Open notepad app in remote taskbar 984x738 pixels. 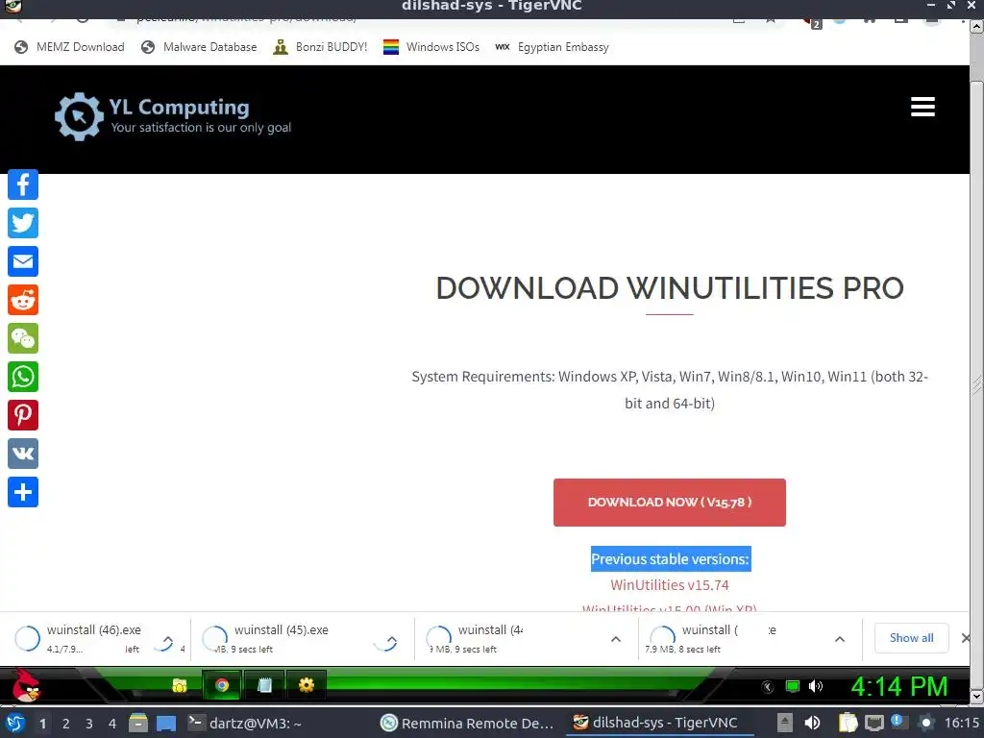click(x=264, y=685)
